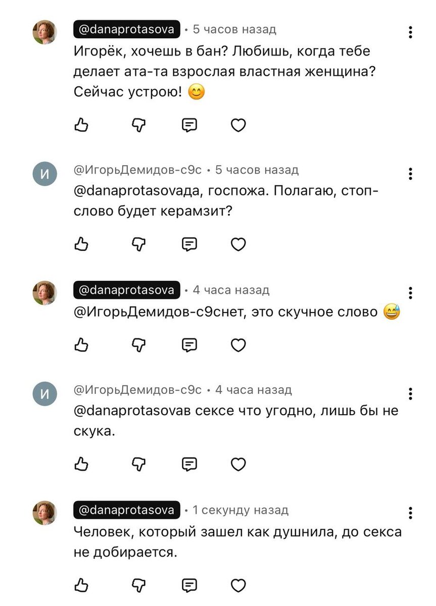Image resolution: width=436 pixels, height=606 pixels.
Task: Heart the bottom comment from @danaprotasova
Action: click(x=238, y=586)
